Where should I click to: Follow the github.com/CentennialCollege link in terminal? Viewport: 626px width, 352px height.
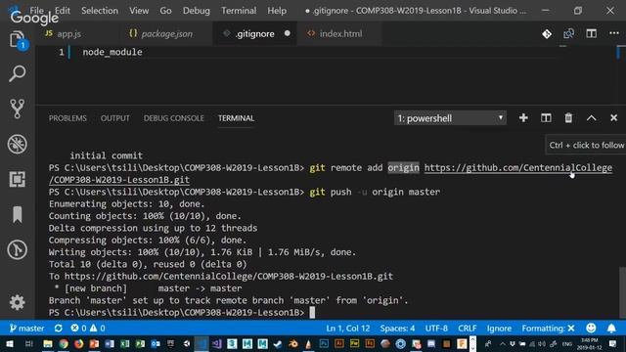517,168
